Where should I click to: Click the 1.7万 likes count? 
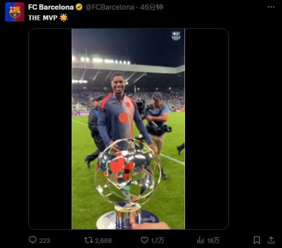(157, 241)
